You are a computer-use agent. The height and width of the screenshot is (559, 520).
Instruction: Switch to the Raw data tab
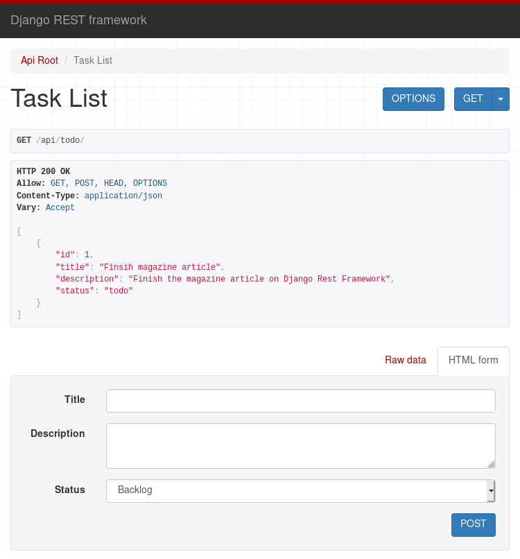click(405, 360)
